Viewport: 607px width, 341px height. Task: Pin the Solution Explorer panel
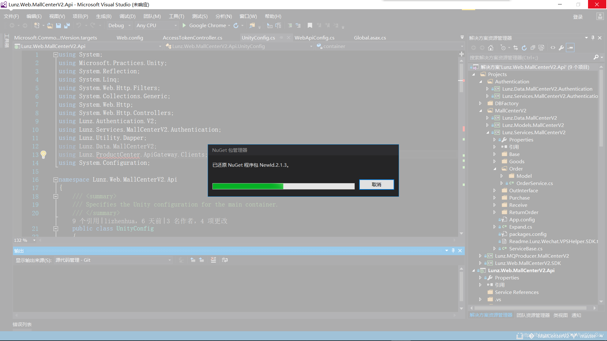(x=593, y=38)
